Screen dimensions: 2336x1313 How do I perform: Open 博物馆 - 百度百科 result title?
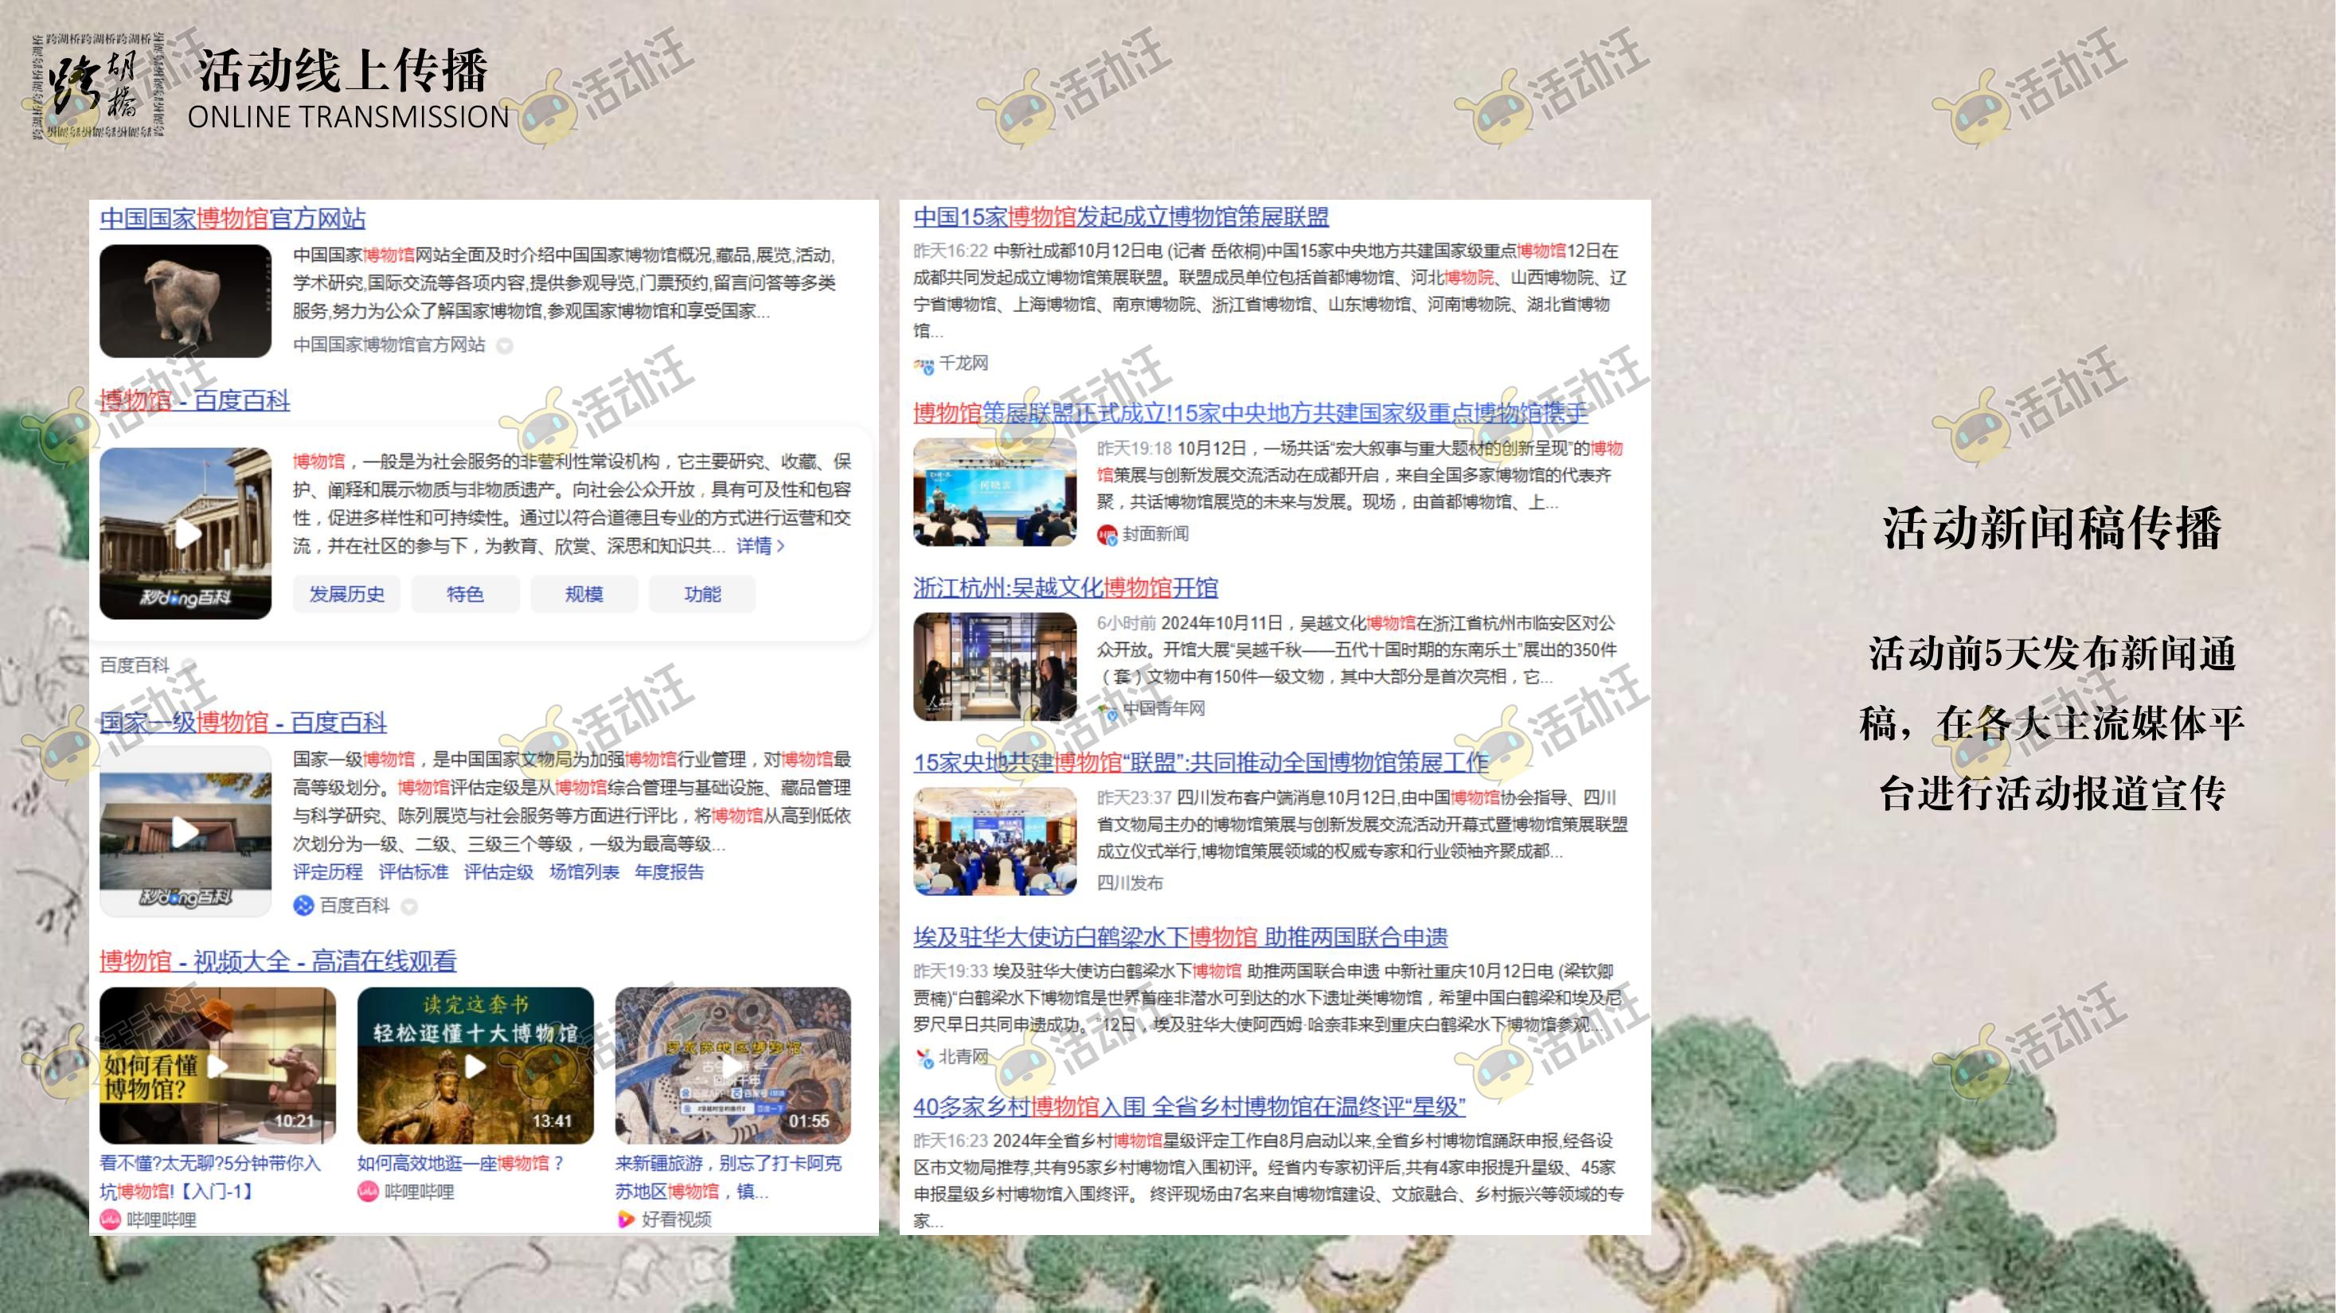click(x=195, y=399)
